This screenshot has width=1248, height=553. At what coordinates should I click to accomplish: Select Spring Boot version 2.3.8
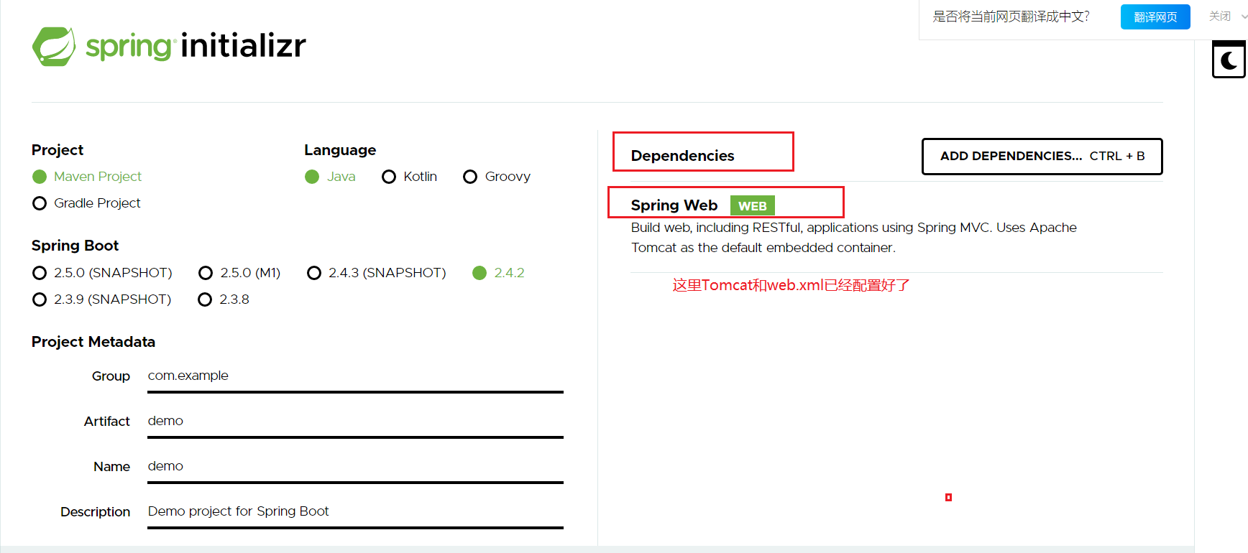point(224,299)
